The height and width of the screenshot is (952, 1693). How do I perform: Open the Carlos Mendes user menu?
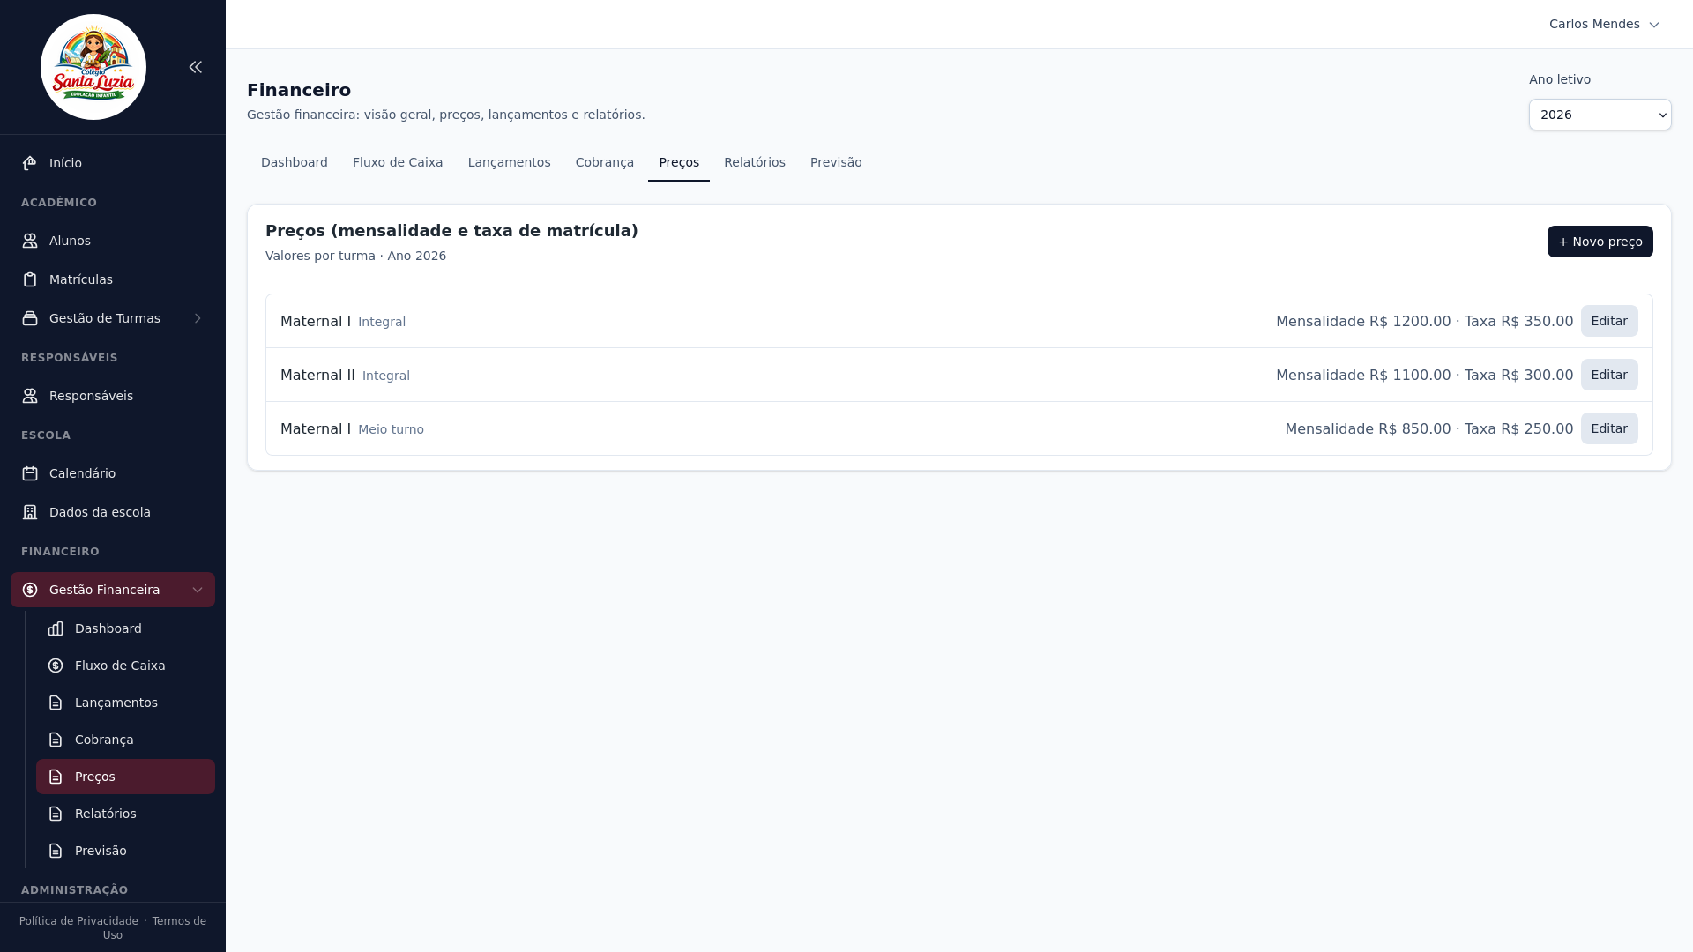1604,24
